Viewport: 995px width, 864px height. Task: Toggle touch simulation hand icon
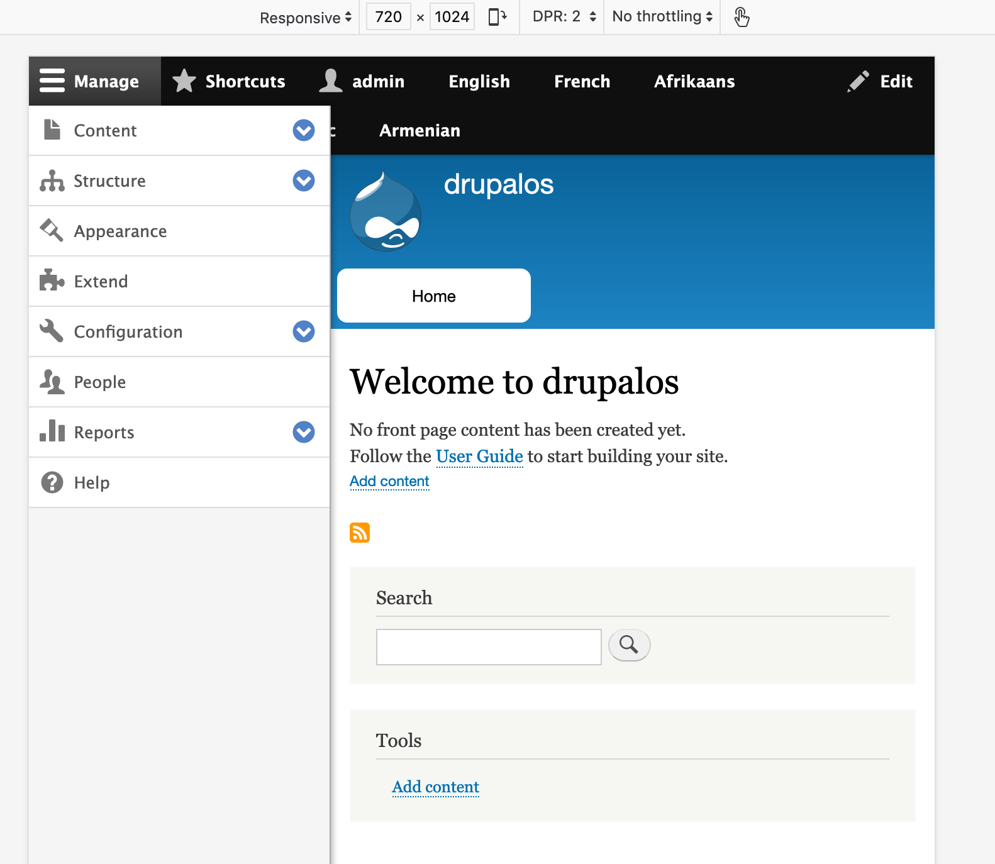pos(742,17)
